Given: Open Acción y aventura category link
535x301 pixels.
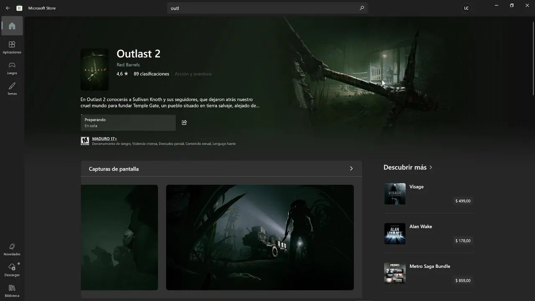Looking at the screenshot, I should 193,74.
